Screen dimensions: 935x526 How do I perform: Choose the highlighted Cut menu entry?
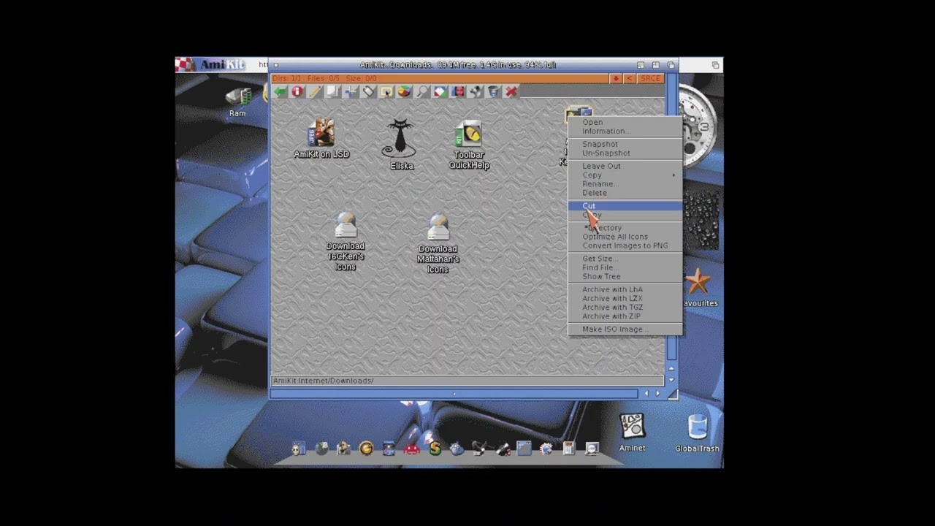pos(625,206)
